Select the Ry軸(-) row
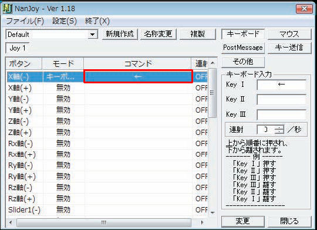Viewport: 317px width, 230px height. [107, 165]
